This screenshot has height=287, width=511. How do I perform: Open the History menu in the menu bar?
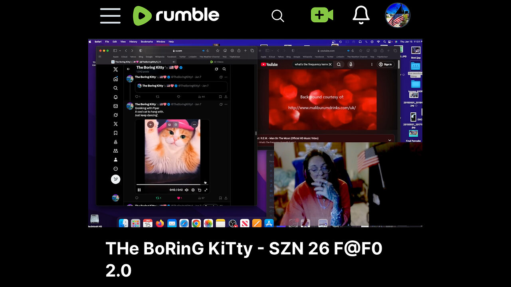(x=133, y=41)
